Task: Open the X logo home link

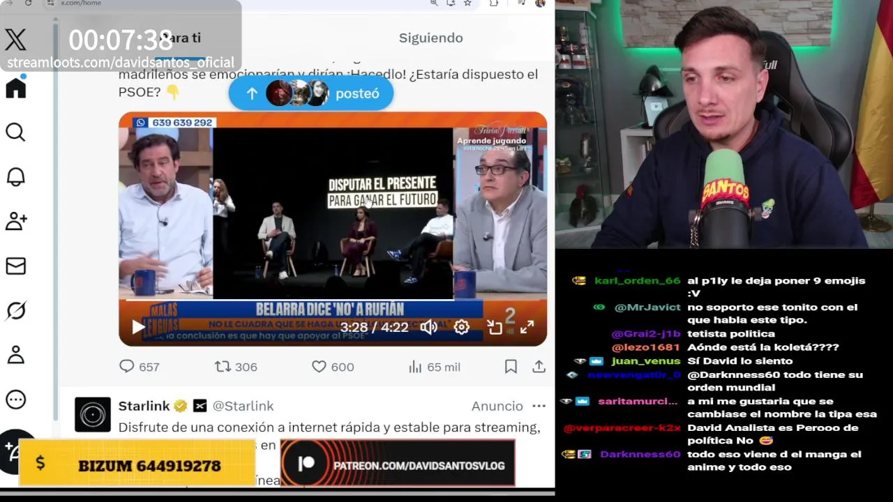Action: pos(15,40)
